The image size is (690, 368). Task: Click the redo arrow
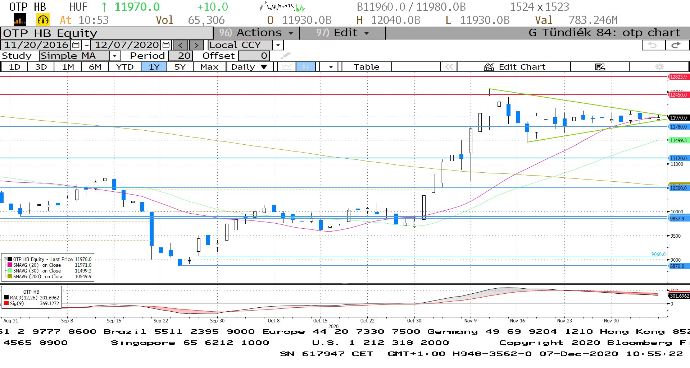coord(677,45)
